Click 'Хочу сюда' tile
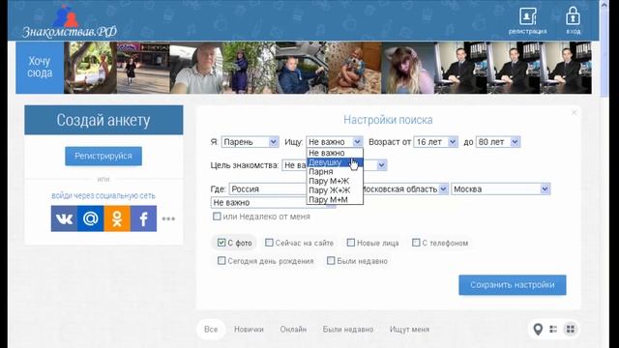This screenshot has height=348, width=619. 40,68
